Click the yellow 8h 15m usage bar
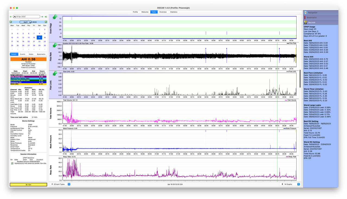This screenshot has width=347, height=199. click(28, 184)
